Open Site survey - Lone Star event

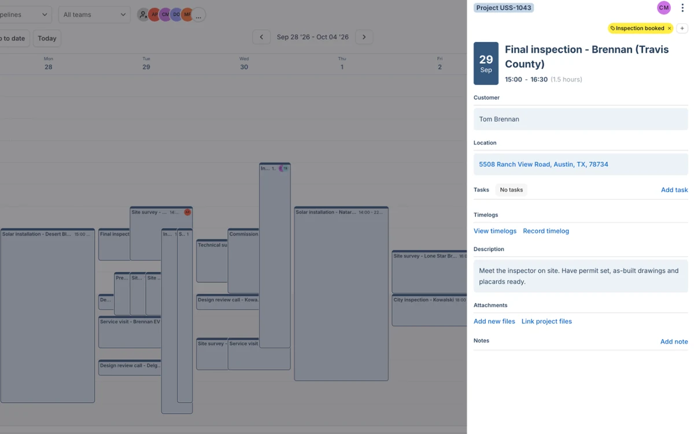pyautogui.click(x=429, y=272)
